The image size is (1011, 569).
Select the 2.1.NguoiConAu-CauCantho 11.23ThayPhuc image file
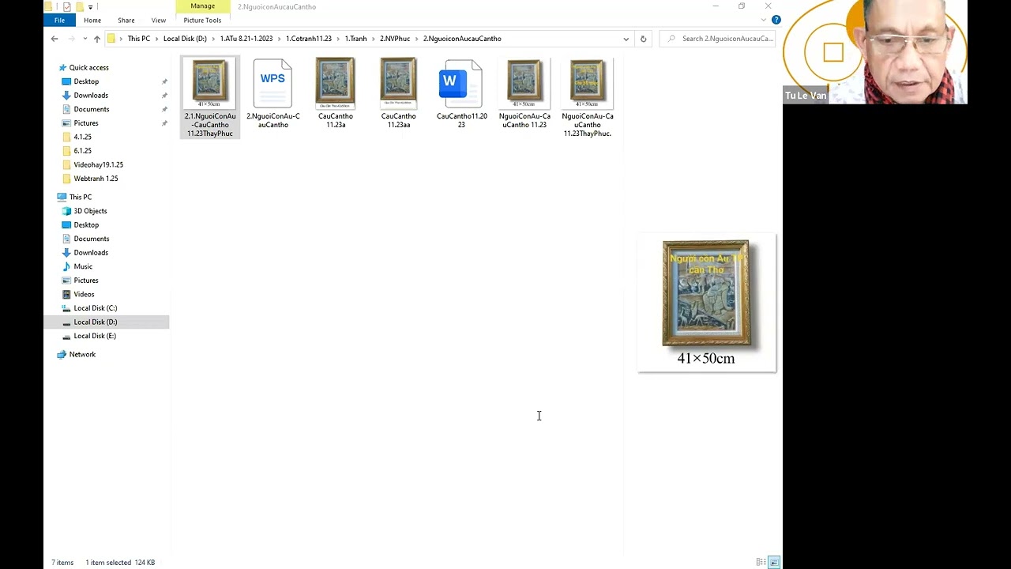pos(209,97)
